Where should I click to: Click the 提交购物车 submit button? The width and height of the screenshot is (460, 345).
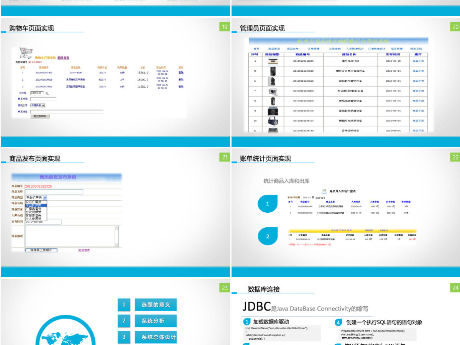[40, 117]
